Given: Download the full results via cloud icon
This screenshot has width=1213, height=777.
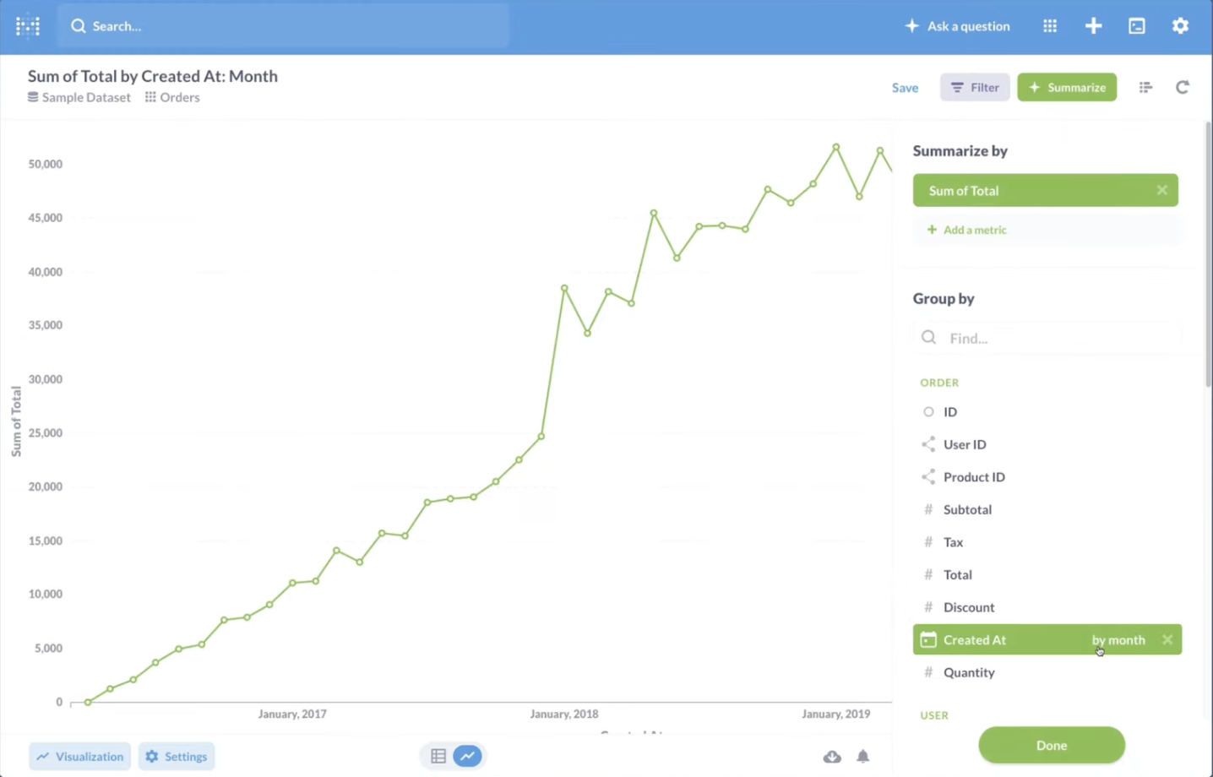Looking at the screenshot, I should (x=832, y=756).
